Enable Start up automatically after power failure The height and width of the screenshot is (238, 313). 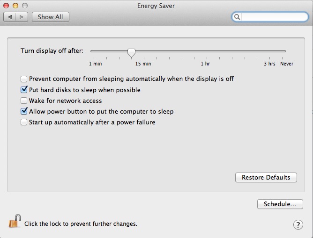point(24,122)
